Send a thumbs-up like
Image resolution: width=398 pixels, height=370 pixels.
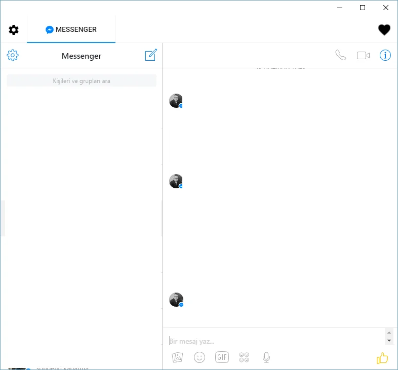382,358
